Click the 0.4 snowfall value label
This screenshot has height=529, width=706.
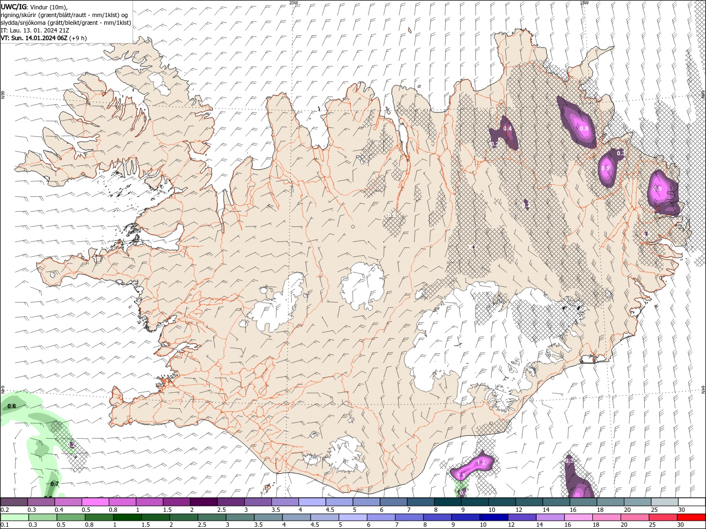pyautogui.click(x=507, y=128)
